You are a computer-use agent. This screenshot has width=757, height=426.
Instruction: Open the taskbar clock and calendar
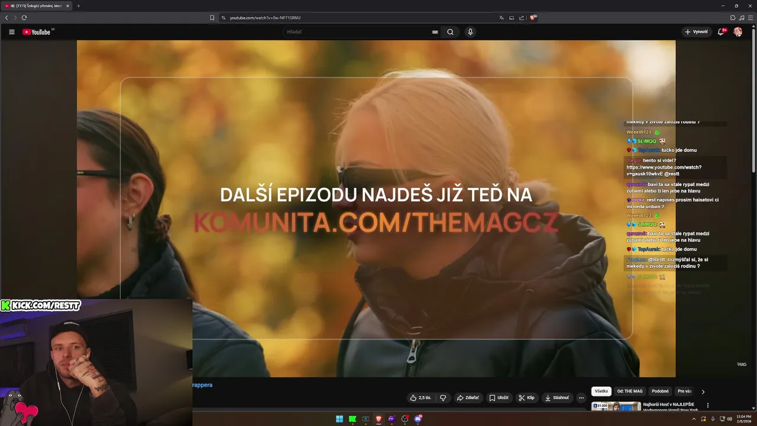743,419
